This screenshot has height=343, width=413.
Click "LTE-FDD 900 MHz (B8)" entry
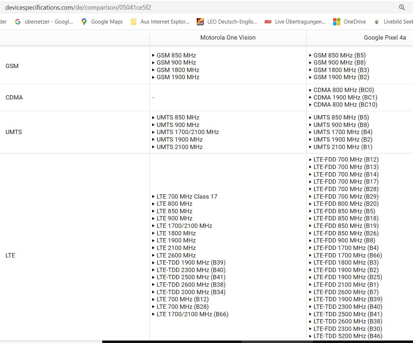click(x=344, y=240)
